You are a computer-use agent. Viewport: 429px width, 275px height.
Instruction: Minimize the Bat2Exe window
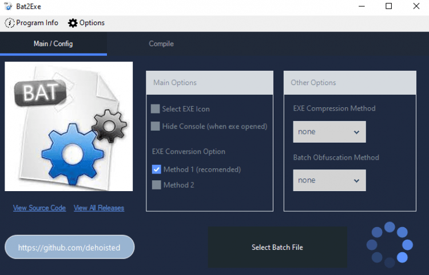pos(362,6)
